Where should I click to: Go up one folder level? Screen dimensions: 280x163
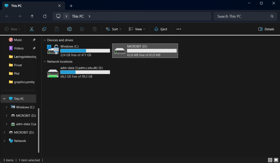coord(32,16)
